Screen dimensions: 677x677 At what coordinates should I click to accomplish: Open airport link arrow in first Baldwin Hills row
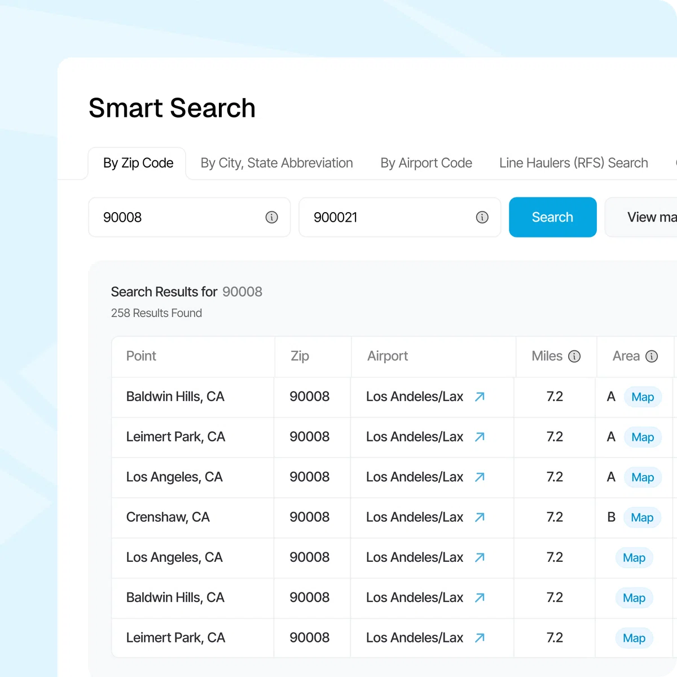pyautogui.click(x=480, y=397)
